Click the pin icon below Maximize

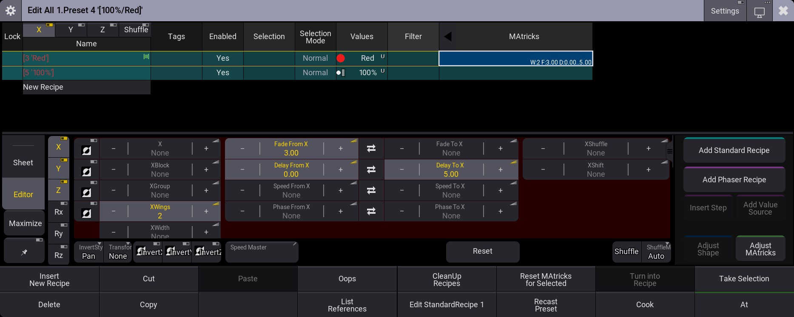(24, 251)
